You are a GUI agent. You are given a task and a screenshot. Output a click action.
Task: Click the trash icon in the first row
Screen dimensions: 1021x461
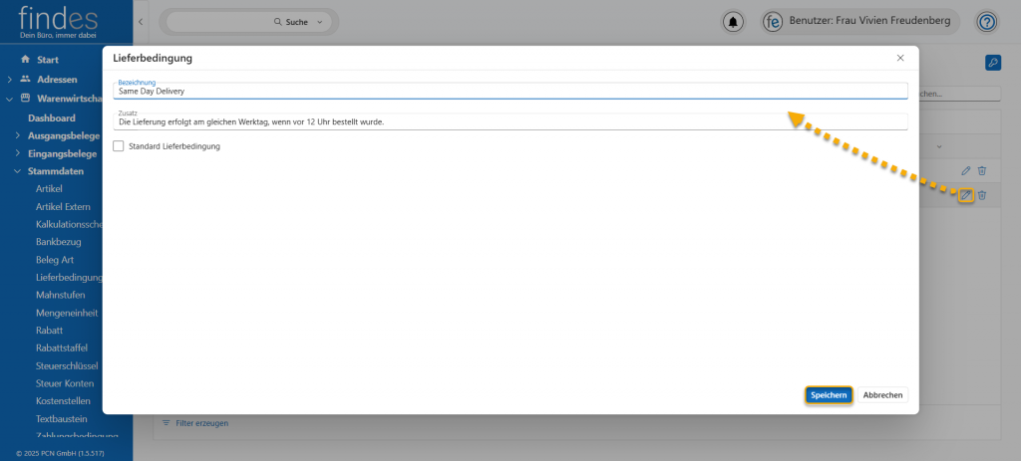pyautogui.click(x=982, y=171)
